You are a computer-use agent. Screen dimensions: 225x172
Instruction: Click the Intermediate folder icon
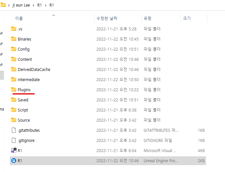[x=14, y=79]
